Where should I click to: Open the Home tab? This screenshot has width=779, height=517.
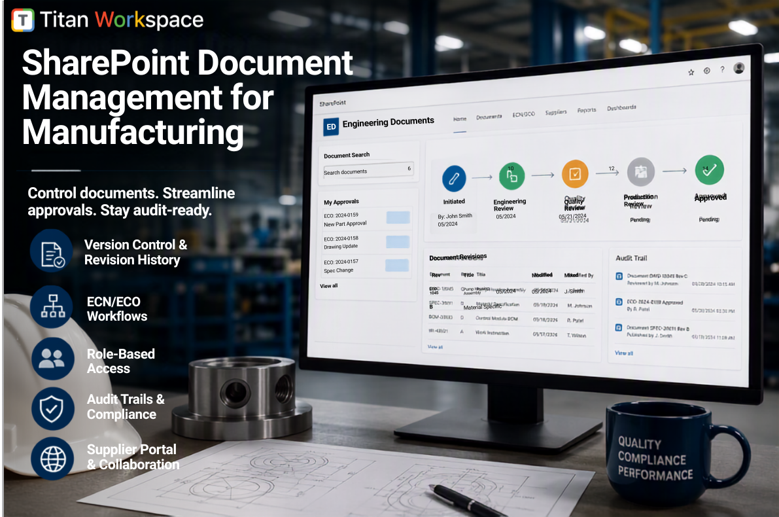pyautogui.click(x=460, y=119)
